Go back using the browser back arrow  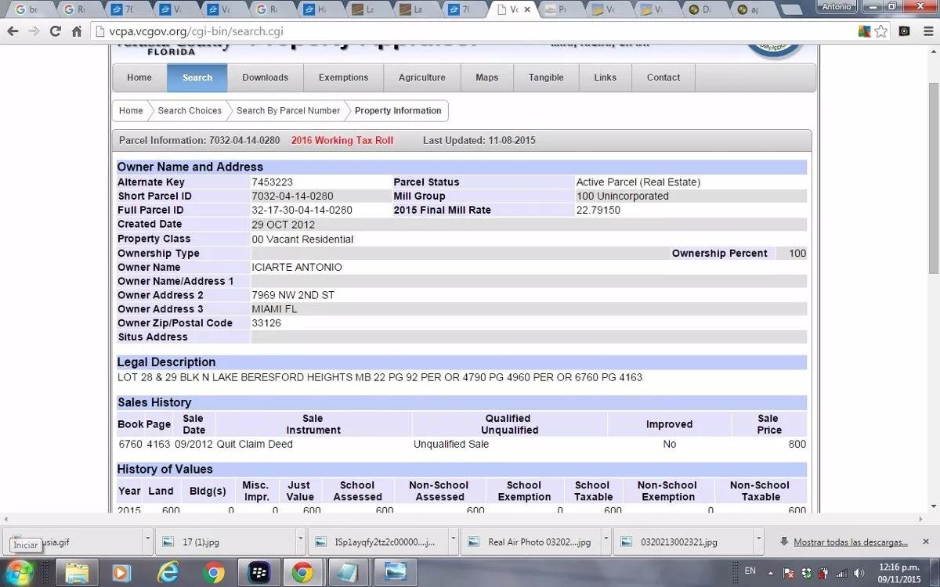13,31
